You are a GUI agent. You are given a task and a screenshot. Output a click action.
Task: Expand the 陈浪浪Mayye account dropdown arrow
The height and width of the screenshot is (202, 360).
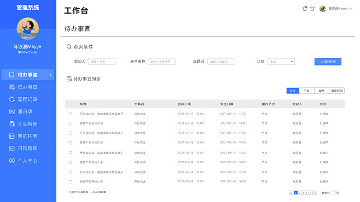click(x=351, y=9)
